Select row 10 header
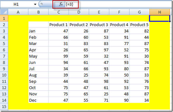The width and height of the screenshot is (173, 112). [x=4, y=75]
